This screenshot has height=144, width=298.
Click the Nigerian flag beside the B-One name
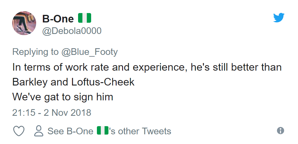(x=85, y=18)
